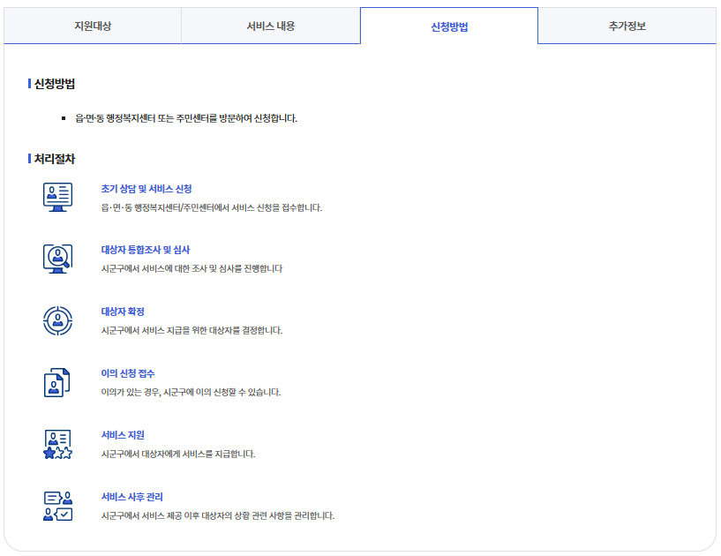Screen dimensions: 721x556
Task: Click the bullet text about 행정복지센터 또는 주민센터 방문
Action: pos(186,118)
